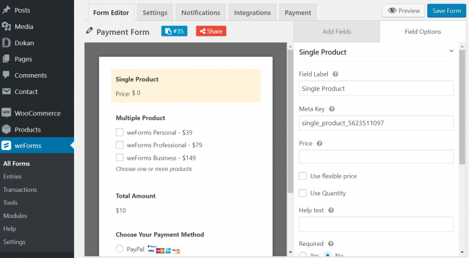
Task: Click the WooCommerce icon in sidebar
Action: [6, 112]
